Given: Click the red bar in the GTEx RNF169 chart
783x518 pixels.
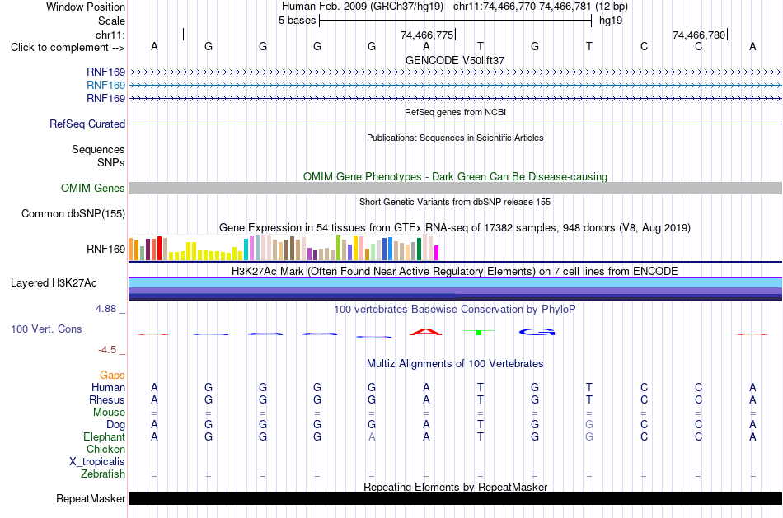Looking at the screenshot, I should 159,248.
